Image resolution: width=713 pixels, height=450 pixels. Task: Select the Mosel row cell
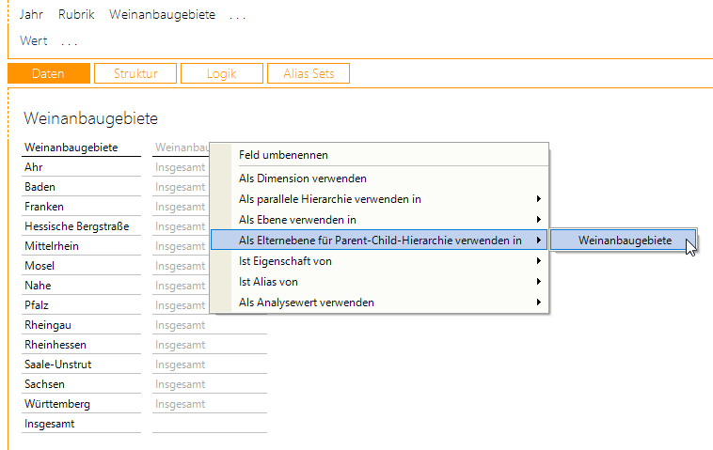pyautogui.click(x=40, y=266)
